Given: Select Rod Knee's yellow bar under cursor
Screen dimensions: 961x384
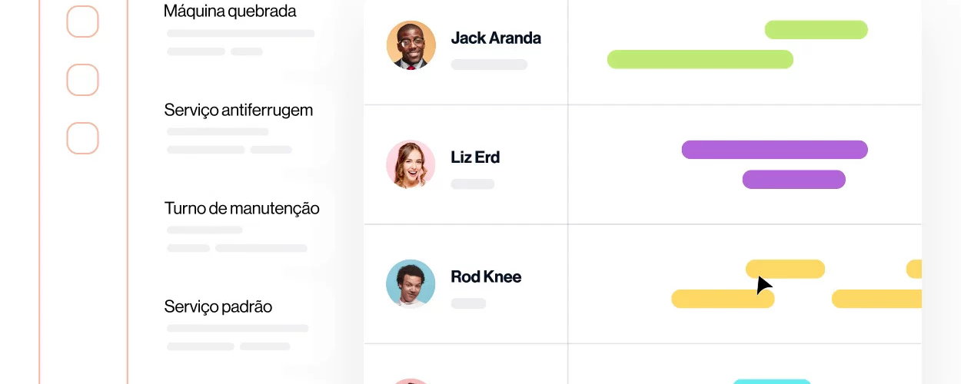Looking at the screenshot, I should (x=785, y=269).
